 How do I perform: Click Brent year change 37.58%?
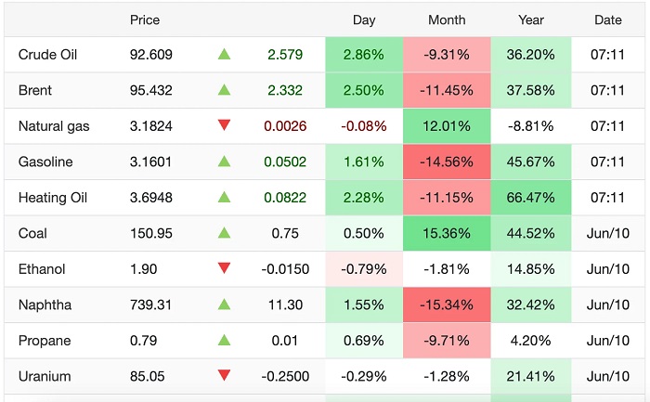(x=530, y=90)
